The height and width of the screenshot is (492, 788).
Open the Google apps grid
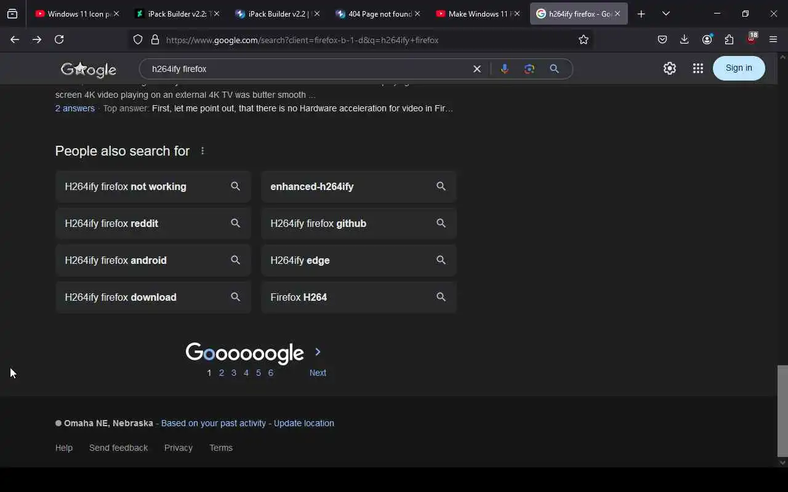click(x=698, y=68)
